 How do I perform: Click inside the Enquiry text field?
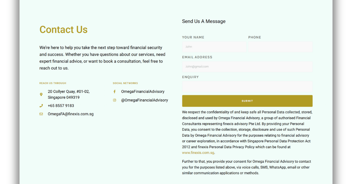247,87
